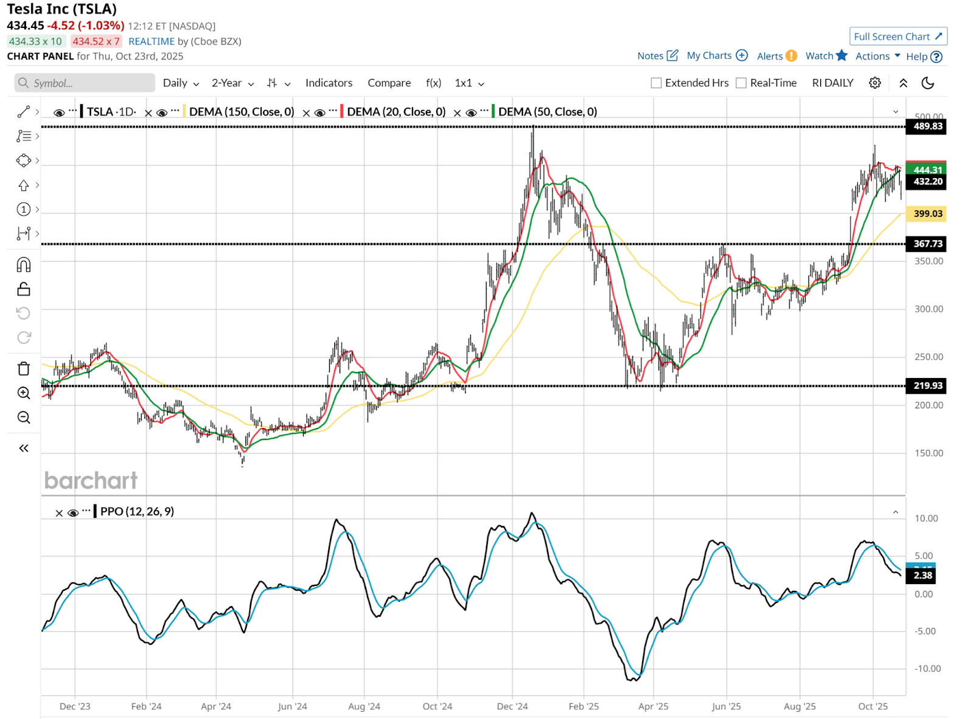Click the lock drawings icon

pos(24,289)
